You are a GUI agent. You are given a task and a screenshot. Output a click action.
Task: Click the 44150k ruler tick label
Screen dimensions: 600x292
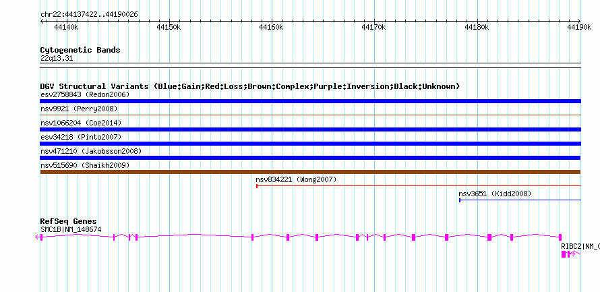tap(169, 28)
